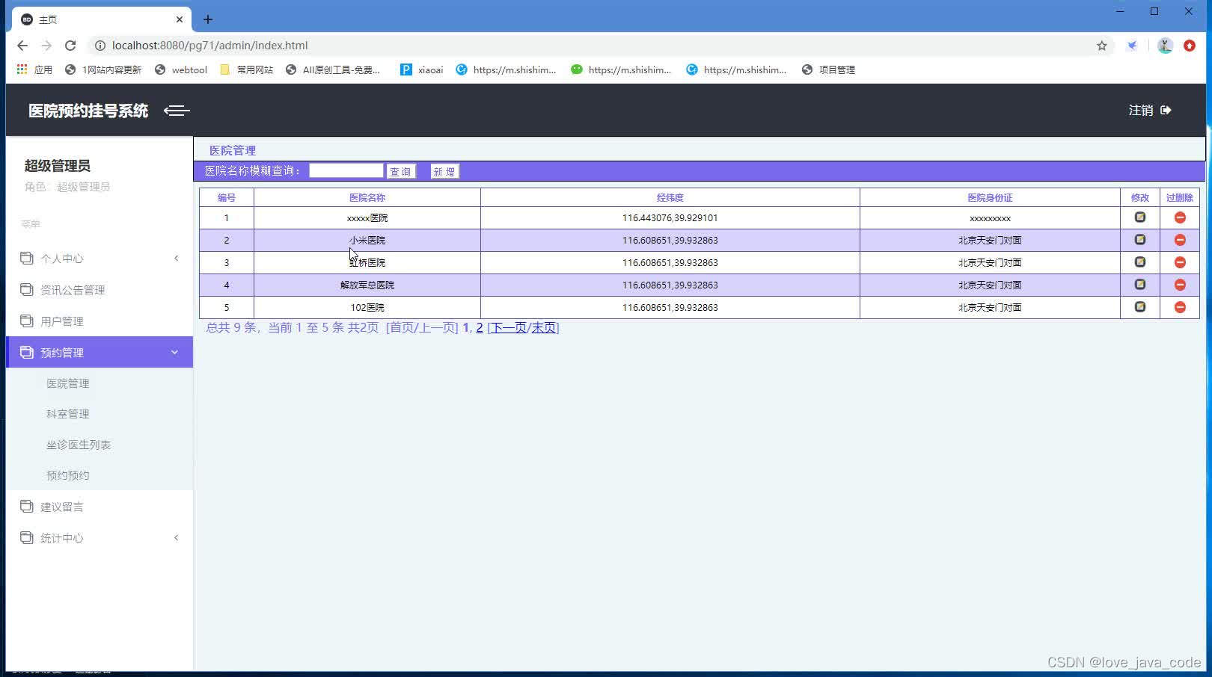Delete the 小米医院 row
1212x677 pixels.
[x=1180, y=240]
